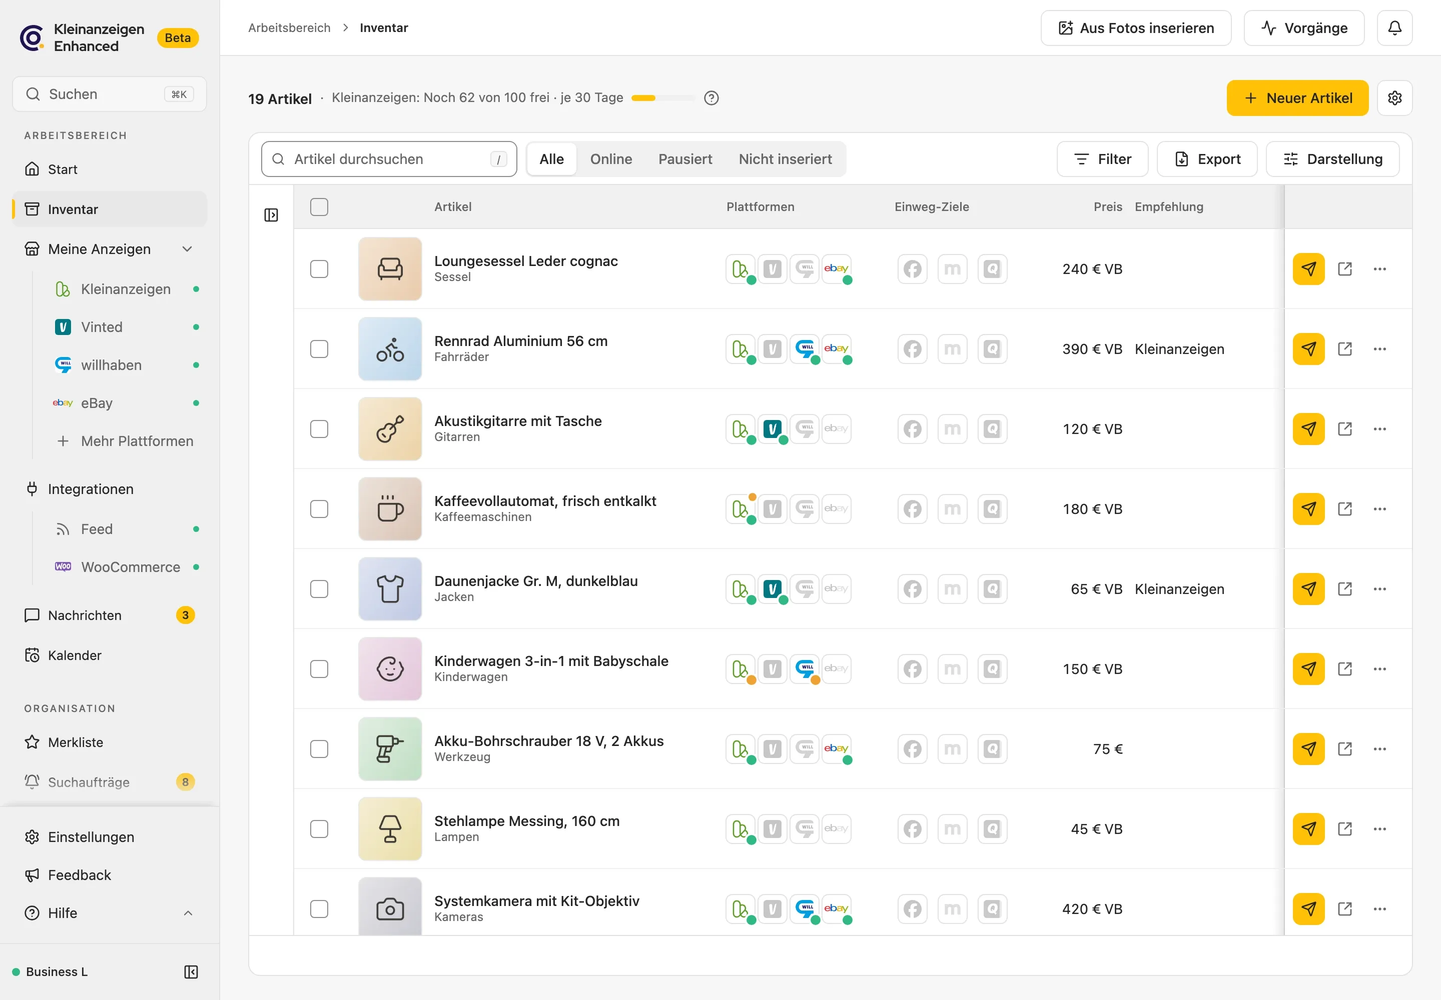Click the Kleinanzeigen quota progress bar

pos(663,97)
